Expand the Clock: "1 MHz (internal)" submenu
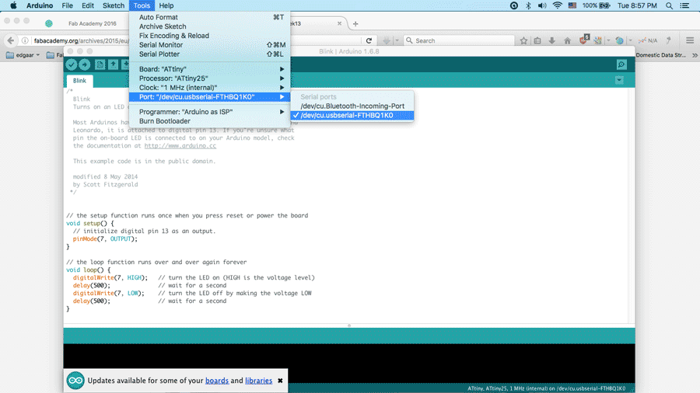 (x=209, y=88)
